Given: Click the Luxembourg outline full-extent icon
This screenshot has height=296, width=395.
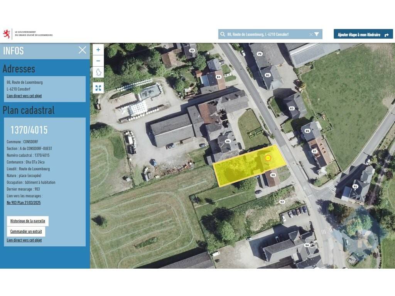Looking at the screenshot, I should (x=98, y=72).
